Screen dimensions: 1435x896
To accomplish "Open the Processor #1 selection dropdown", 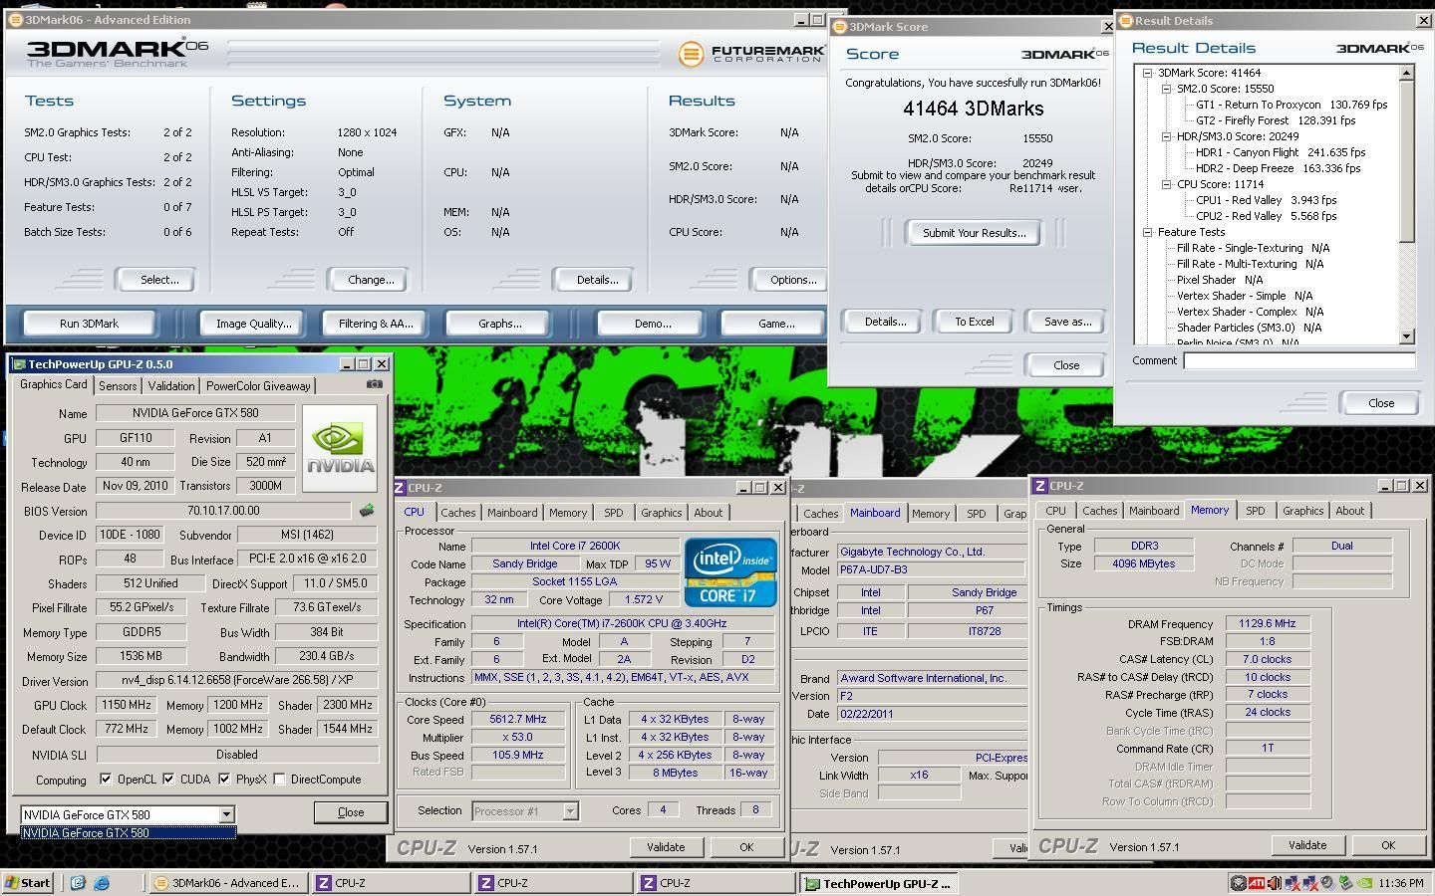I will click(570, 811).
